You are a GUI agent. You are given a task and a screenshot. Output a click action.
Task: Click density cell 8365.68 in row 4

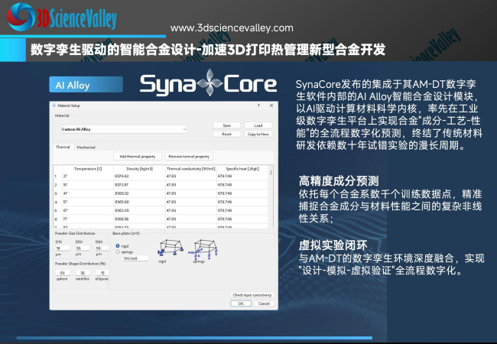click(139, 202)
